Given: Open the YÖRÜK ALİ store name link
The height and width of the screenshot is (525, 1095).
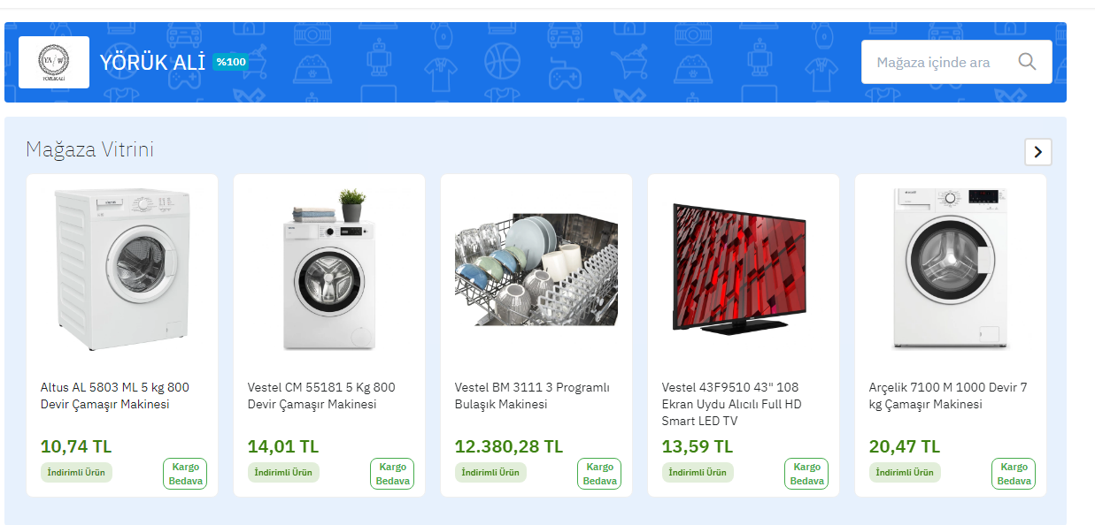Looking at the screenshot, I should tap(152, 62).
